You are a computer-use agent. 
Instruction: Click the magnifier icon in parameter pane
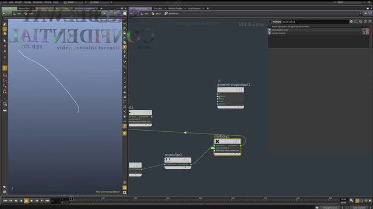pos(361,21)
